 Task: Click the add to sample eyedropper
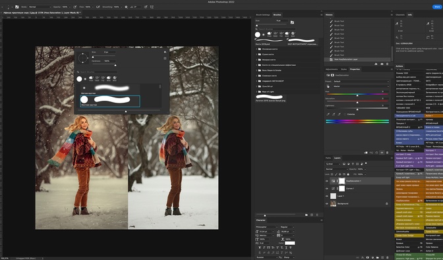click(334, 115)
